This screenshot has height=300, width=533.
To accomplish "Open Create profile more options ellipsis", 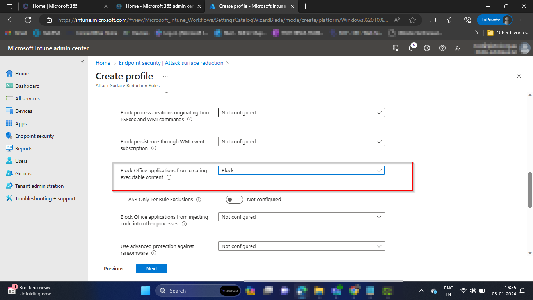I will (x=165, y=76).
